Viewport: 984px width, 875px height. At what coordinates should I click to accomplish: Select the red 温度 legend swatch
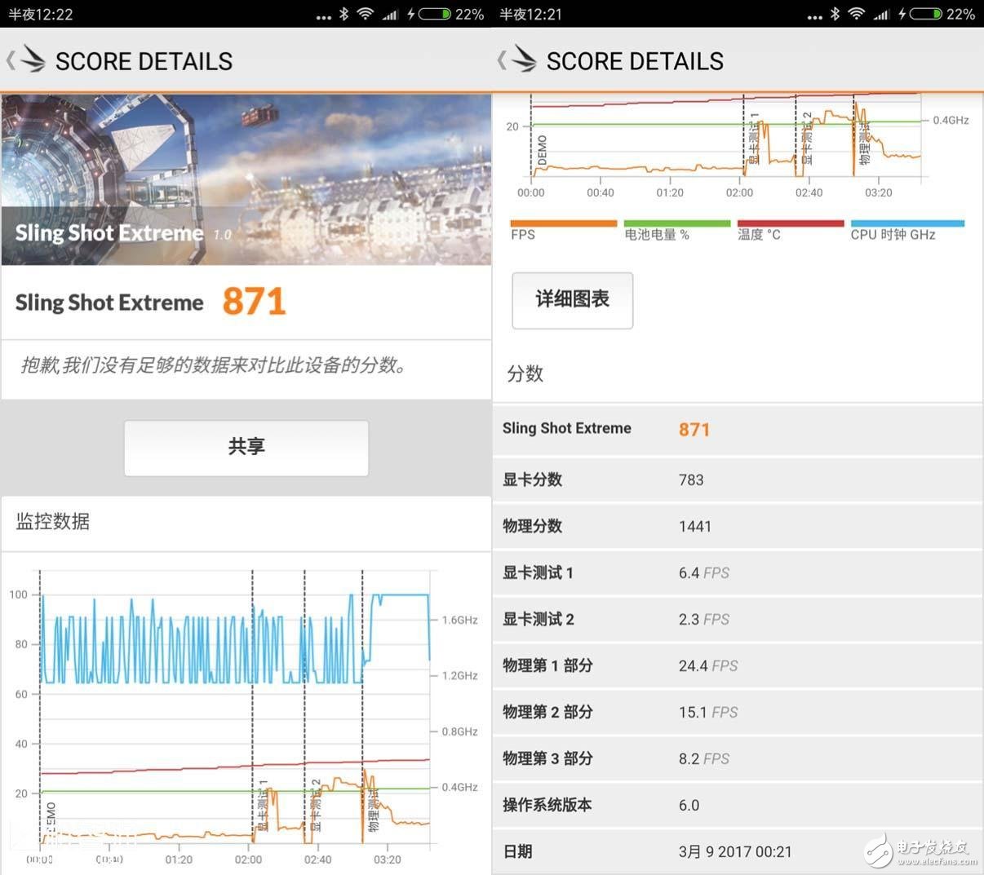[x=790, y=223]
